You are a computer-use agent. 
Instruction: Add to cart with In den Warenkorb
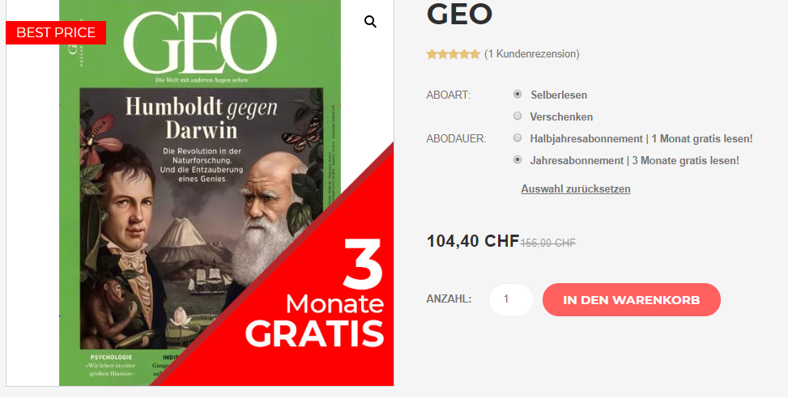click(x=631, y=299)
